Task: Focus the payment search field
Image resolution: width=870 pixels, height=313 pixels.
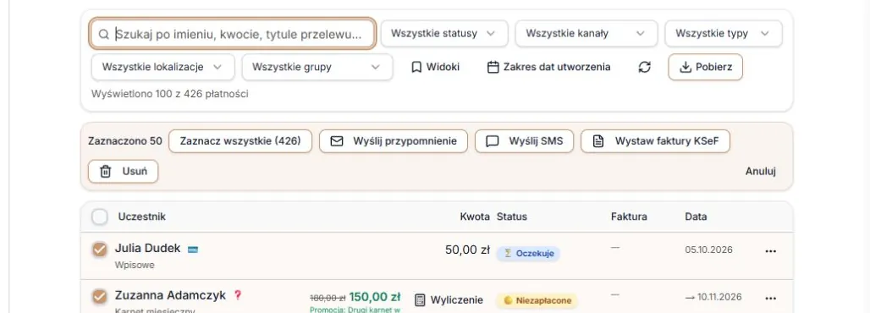Action: [x=233, y=35]
